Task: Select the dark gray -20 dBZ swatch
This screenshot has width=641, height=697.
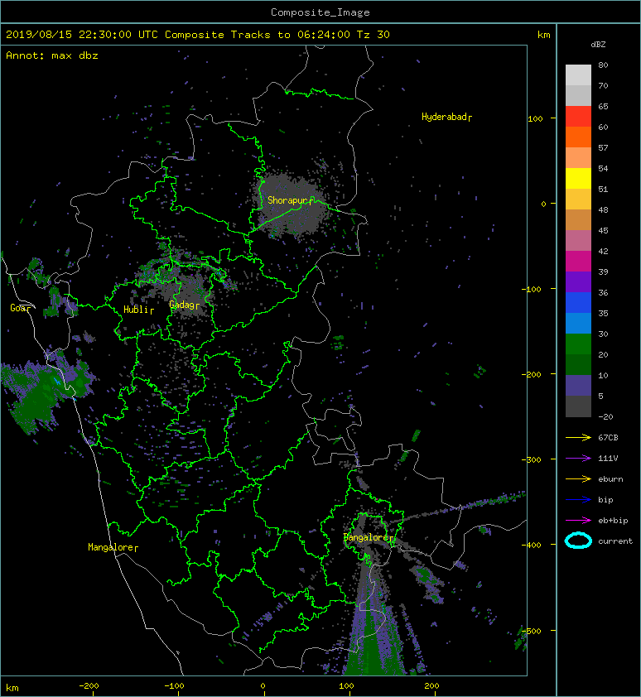Action: coord(578,406)
